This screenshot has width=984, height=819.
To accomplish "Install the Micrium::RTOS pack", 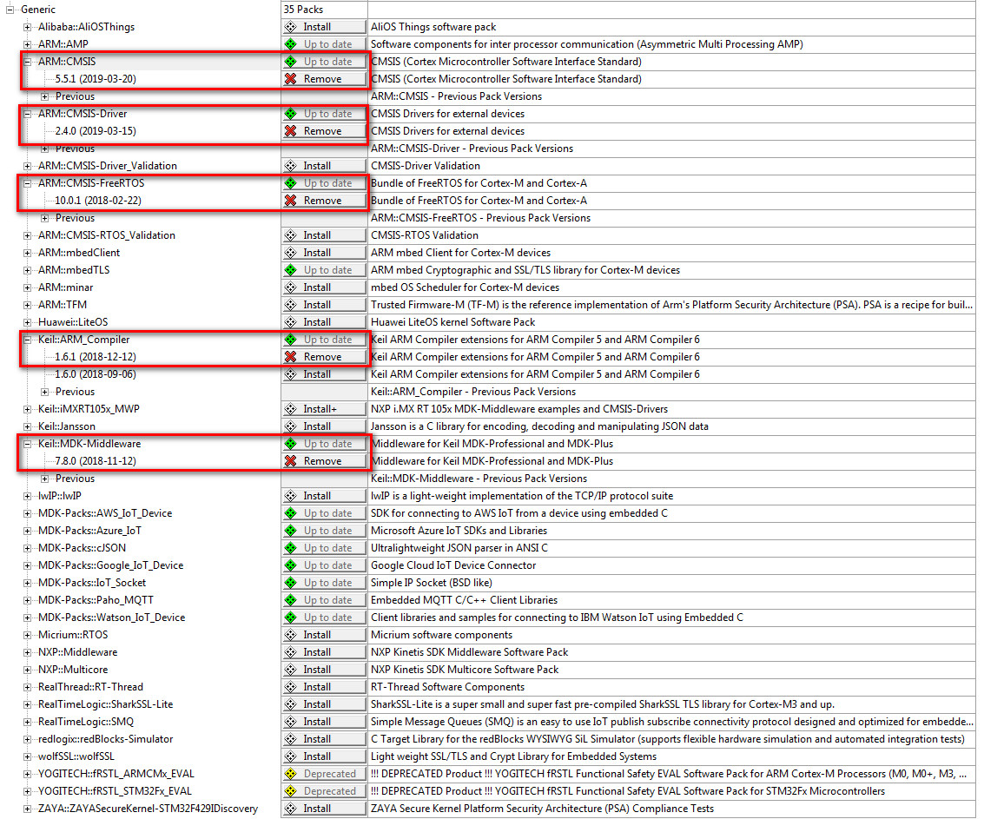I will (x=324, y=635).
